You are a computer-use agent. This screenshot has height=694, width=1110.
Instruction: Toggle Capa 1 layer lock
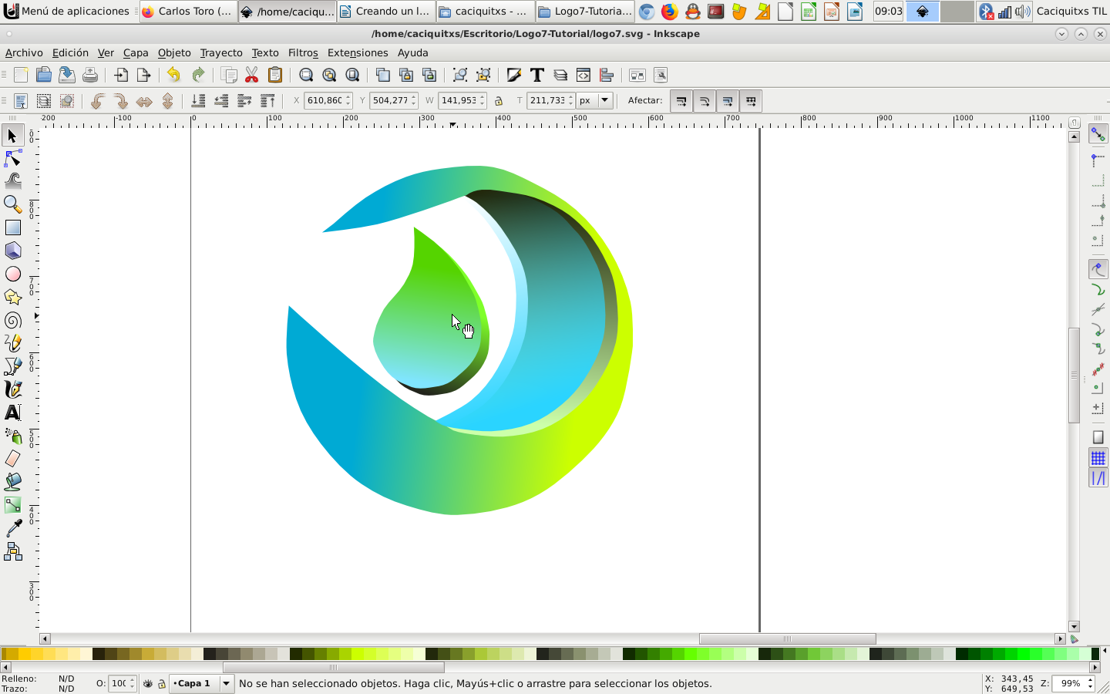(x=162, y=683)
